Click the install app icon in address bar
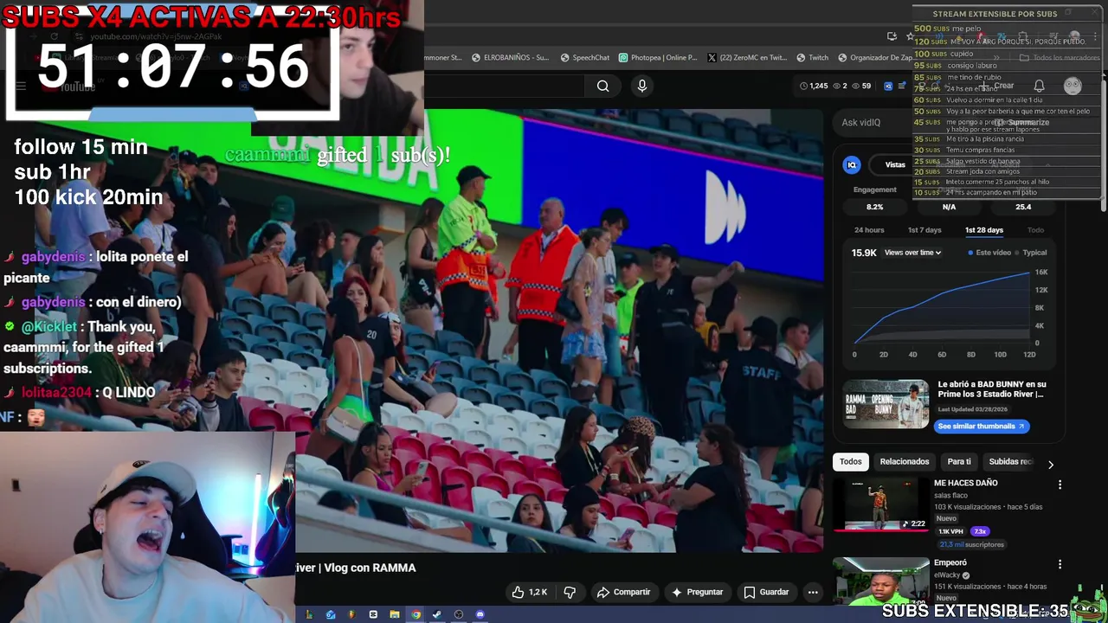This screenshot has width=1108, height=623. click(x=892, y=35)
